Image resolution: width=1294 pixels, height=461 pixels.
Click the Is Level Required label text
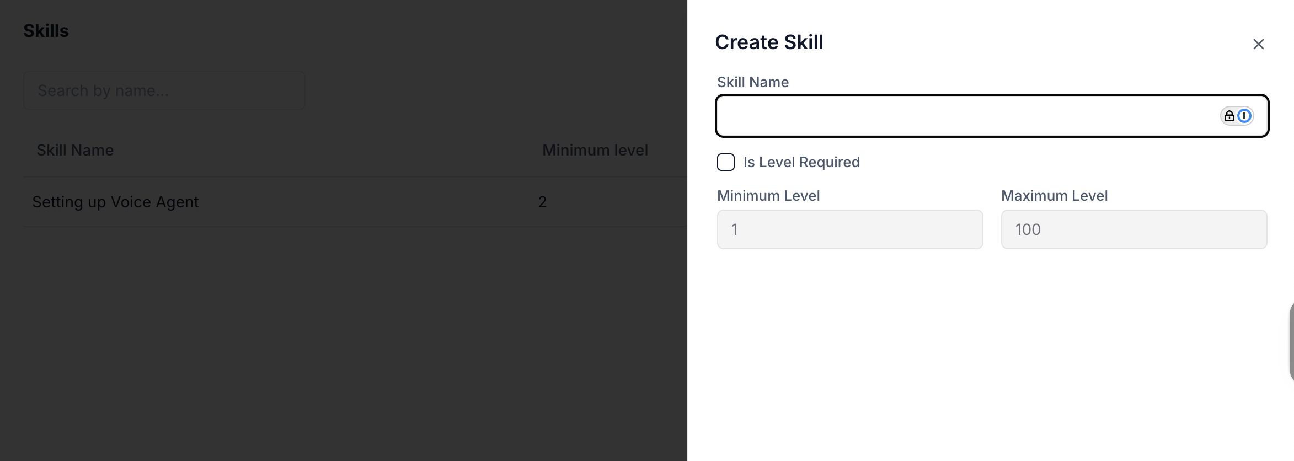[x=801, y=162]
